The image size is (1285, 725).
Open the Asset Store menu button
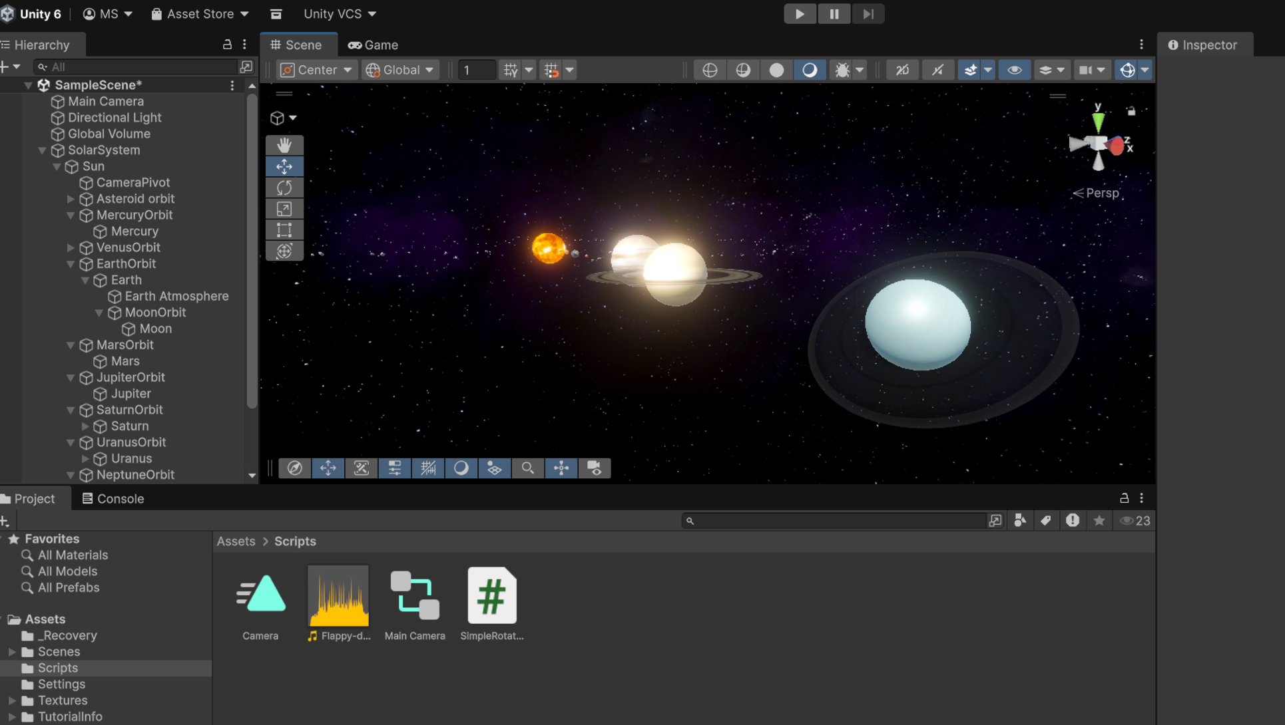[x=200, y=14]
